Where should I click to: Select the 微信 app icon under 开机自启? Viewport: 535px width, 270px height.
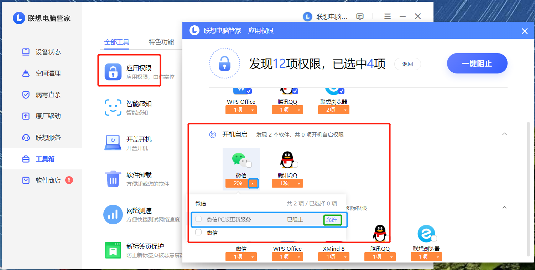pyautogui.click(x=239, y=159)
